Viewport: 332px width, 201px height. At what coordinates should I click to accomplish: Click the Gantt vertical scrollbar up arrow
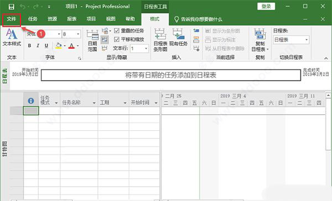tap(328, 96)
